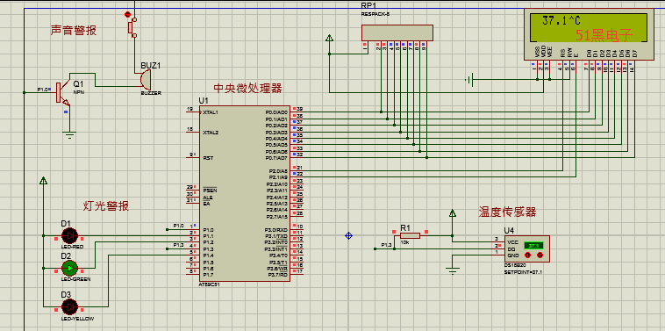This screenshot has width=665, height=331.
Task: Click the blue origin marker on sheet
Action: 348,235
